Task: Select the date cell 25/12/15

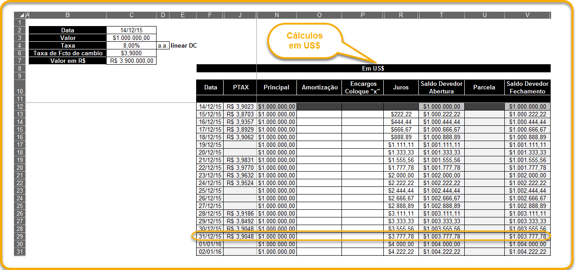Action: pyautogui.click(x=210, y=190)
